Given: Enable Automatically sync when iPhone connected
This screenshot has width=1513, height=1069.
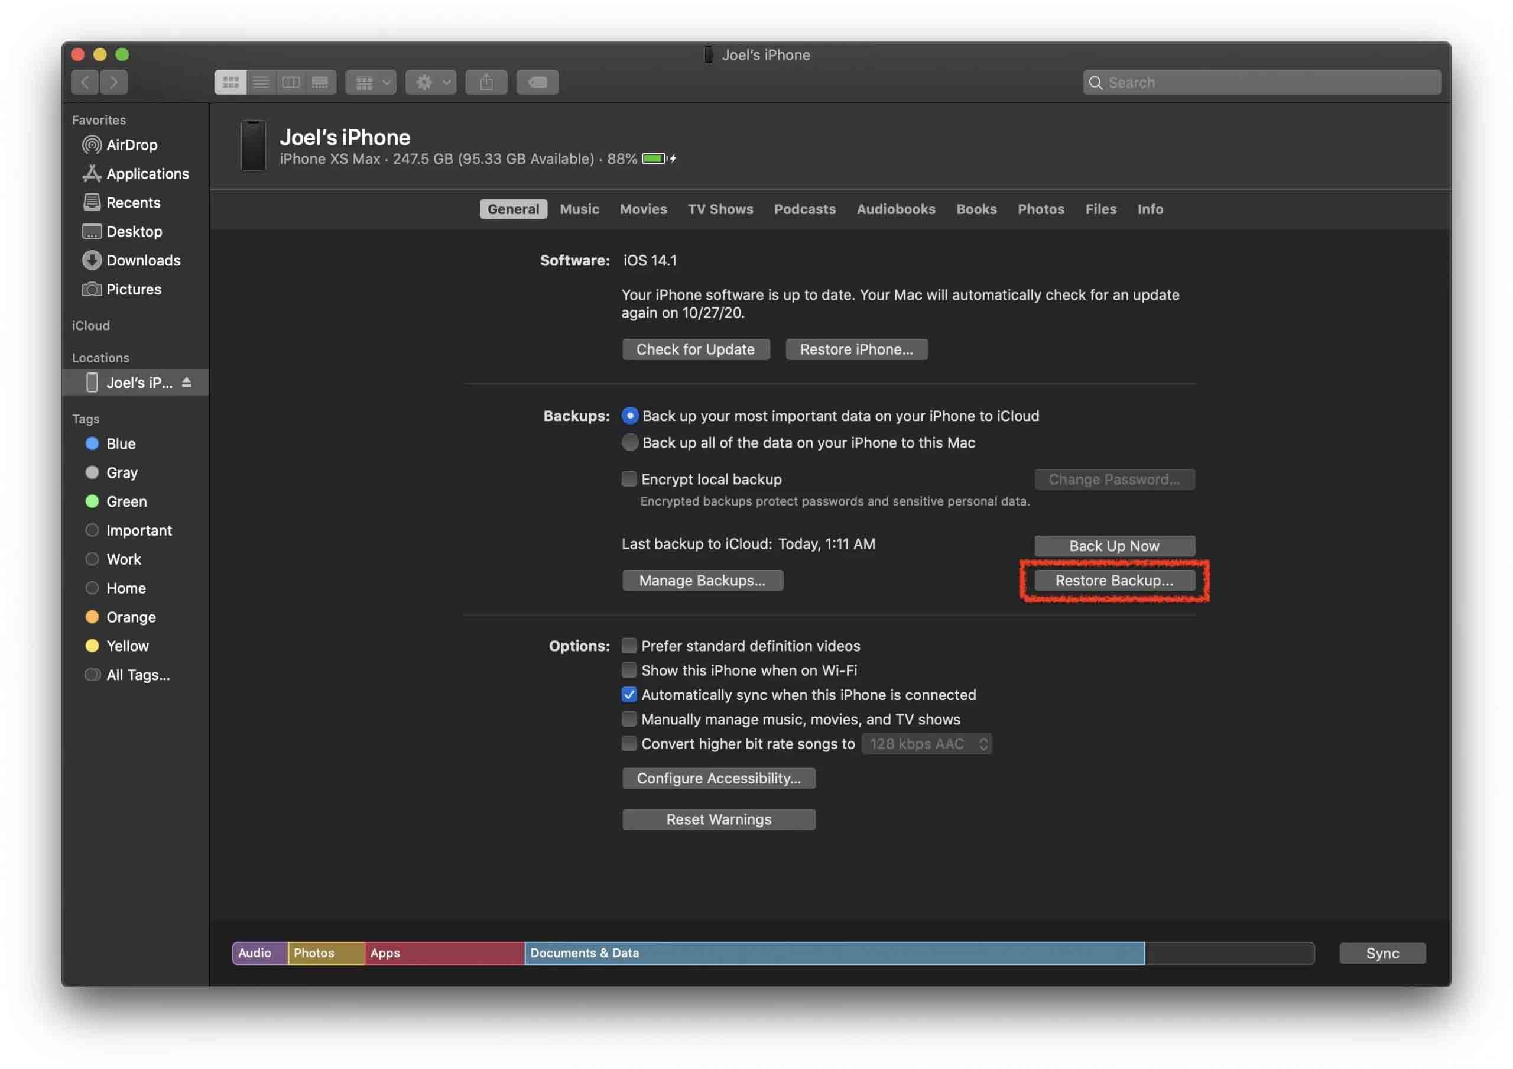Looking at the screenshot, I should pos(628,694).
